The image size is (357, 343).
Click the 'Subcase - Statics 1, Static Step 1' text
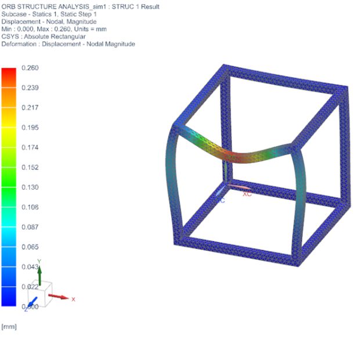pyautogui.click(x=49, y=14)
